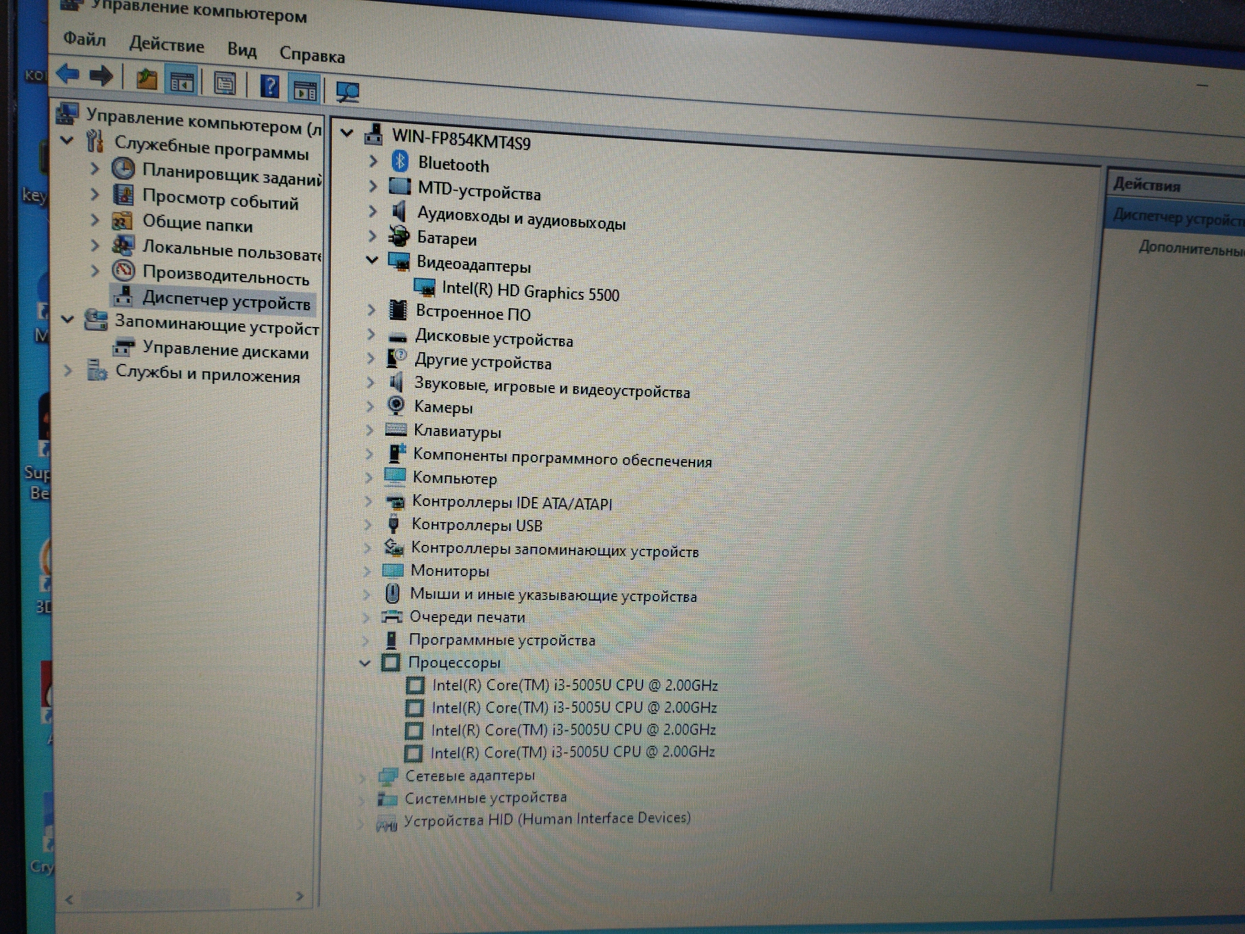Select Звуковые, игровые и видеоустройства category
The height and width of the screenshot is (934, 1245).
[552, 388]
